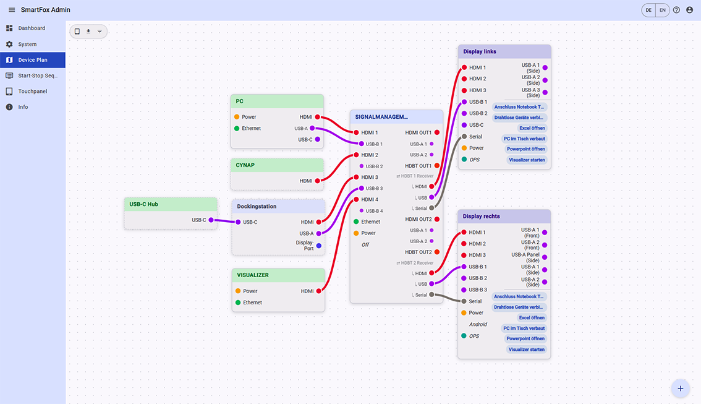Click Display links 'Anschluss Notebook T…' chip
Image resolution: width=701 pixels, height=404 pixels.
coord(519,107)
